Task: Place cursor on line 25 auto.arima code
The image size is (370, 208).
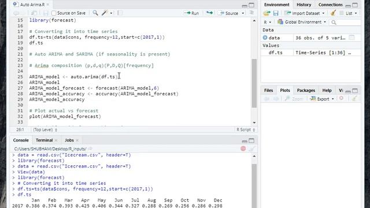Action: 73,77
